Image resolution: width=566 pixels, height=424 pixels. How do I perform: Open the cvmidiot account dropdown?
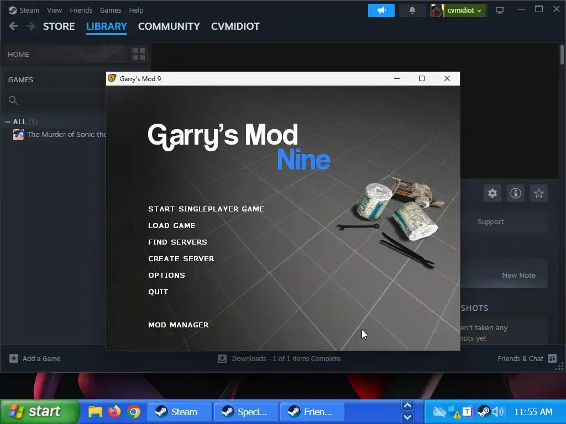pos(458,10)
